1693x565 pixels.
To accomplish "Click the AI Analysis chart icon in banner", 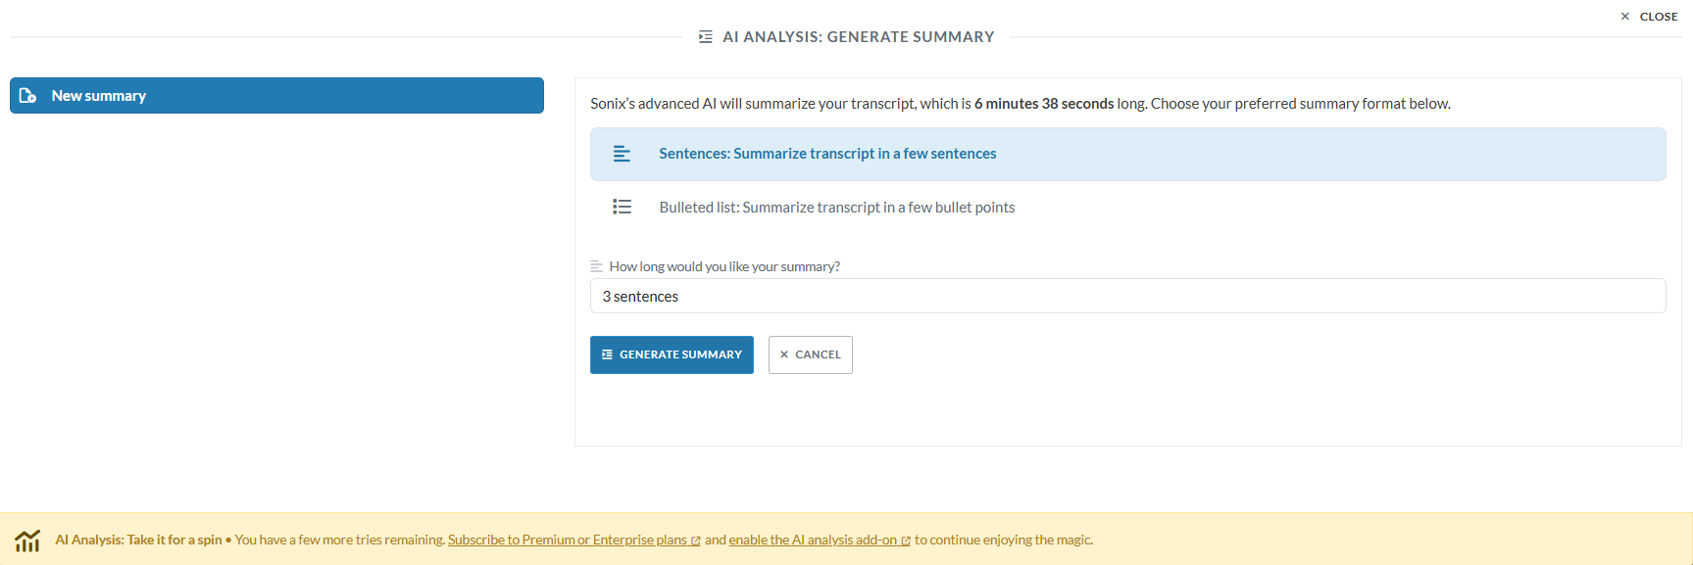I will (27, 540).
